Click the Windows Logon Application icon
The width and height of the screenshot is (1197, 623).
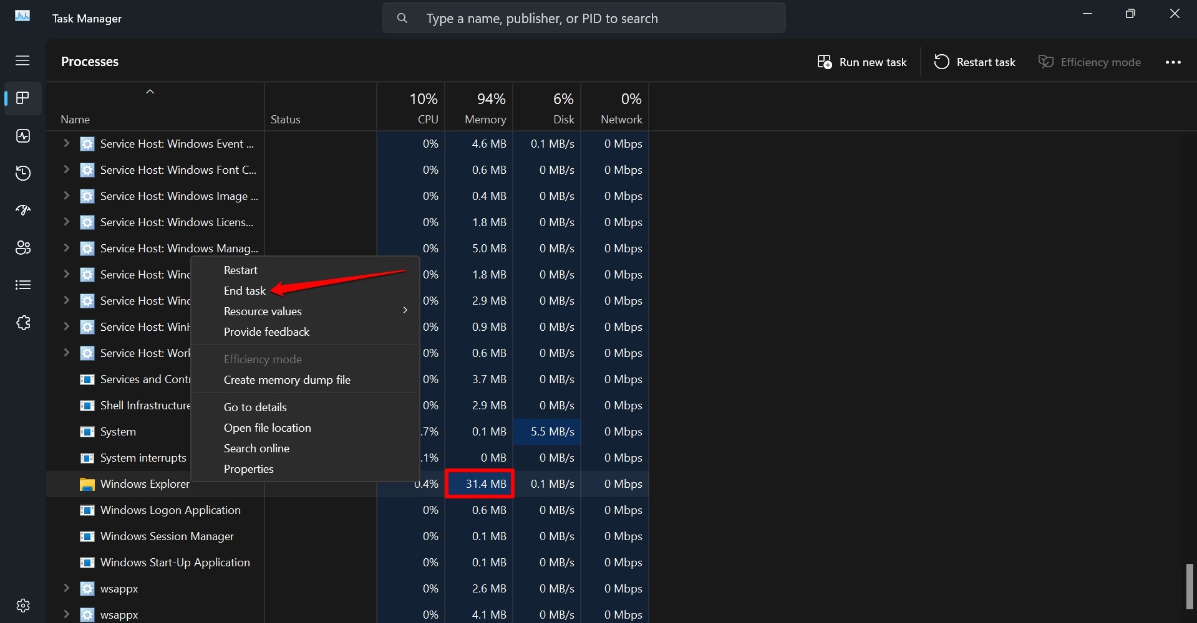coord(87,510)
